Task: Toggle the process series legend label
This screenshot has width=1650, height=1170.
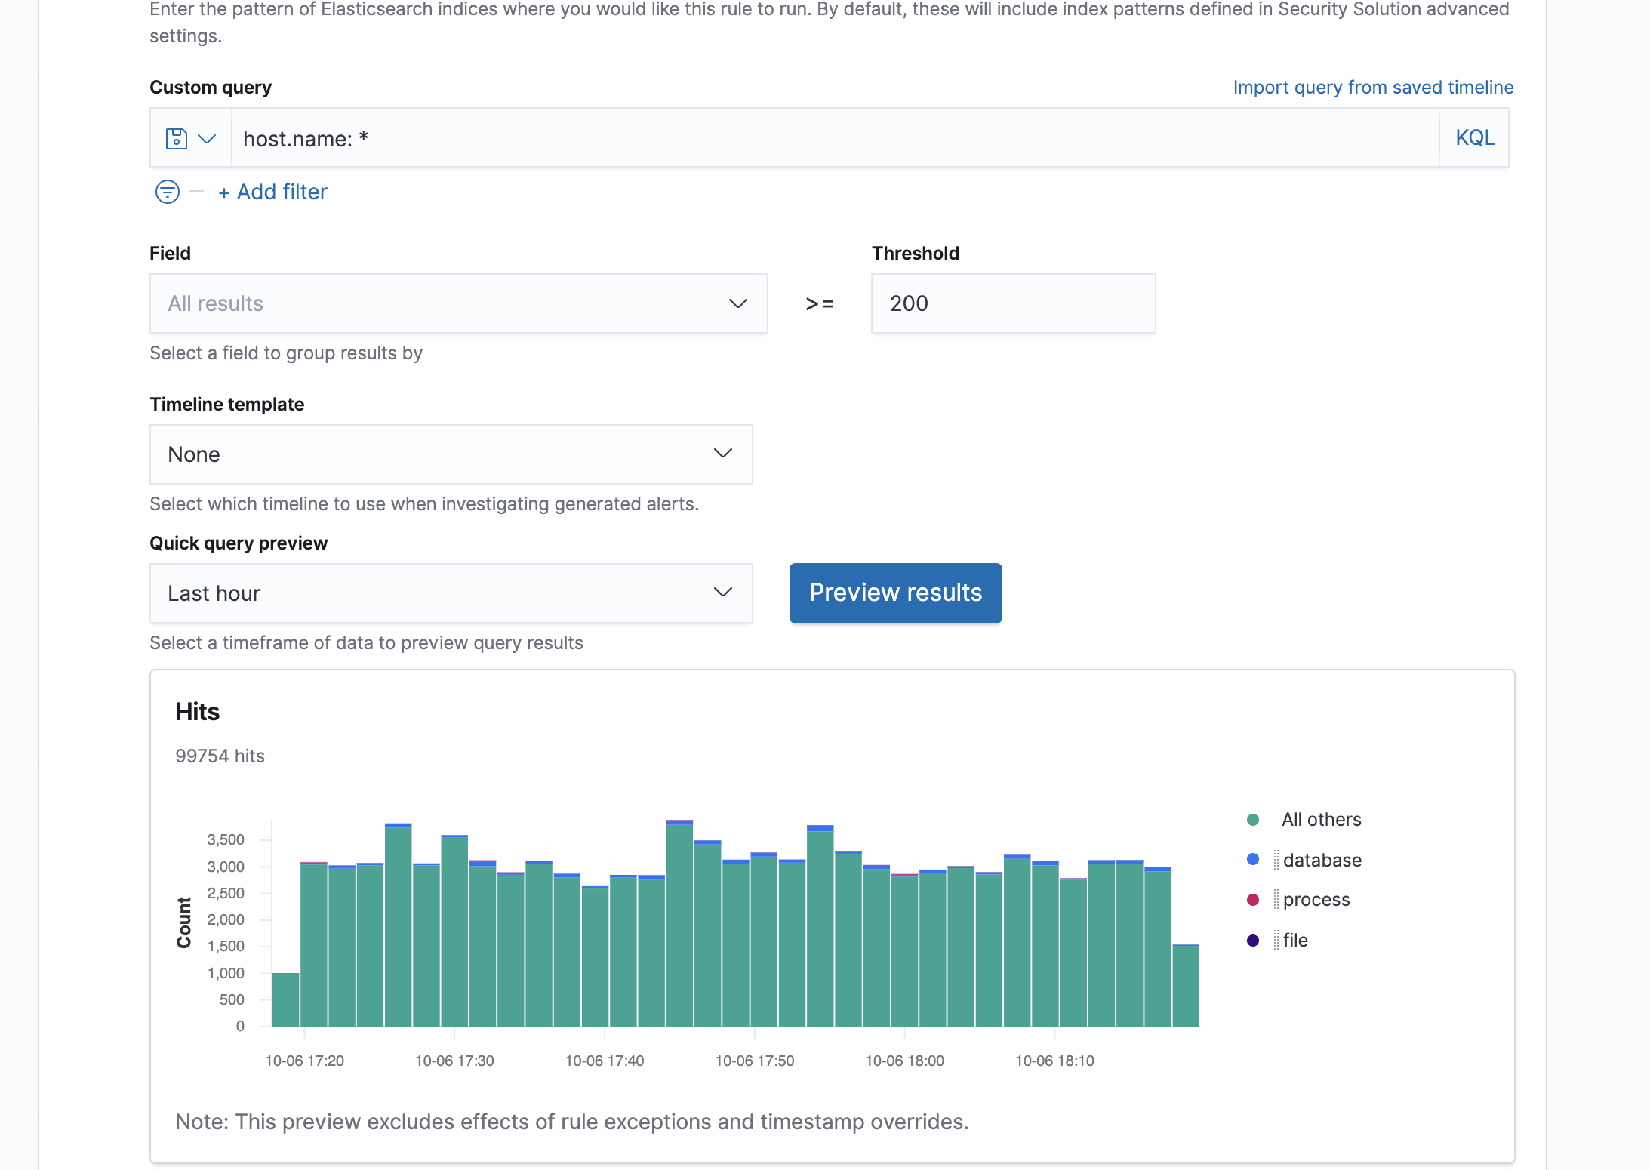Action: click(1316, 900)
